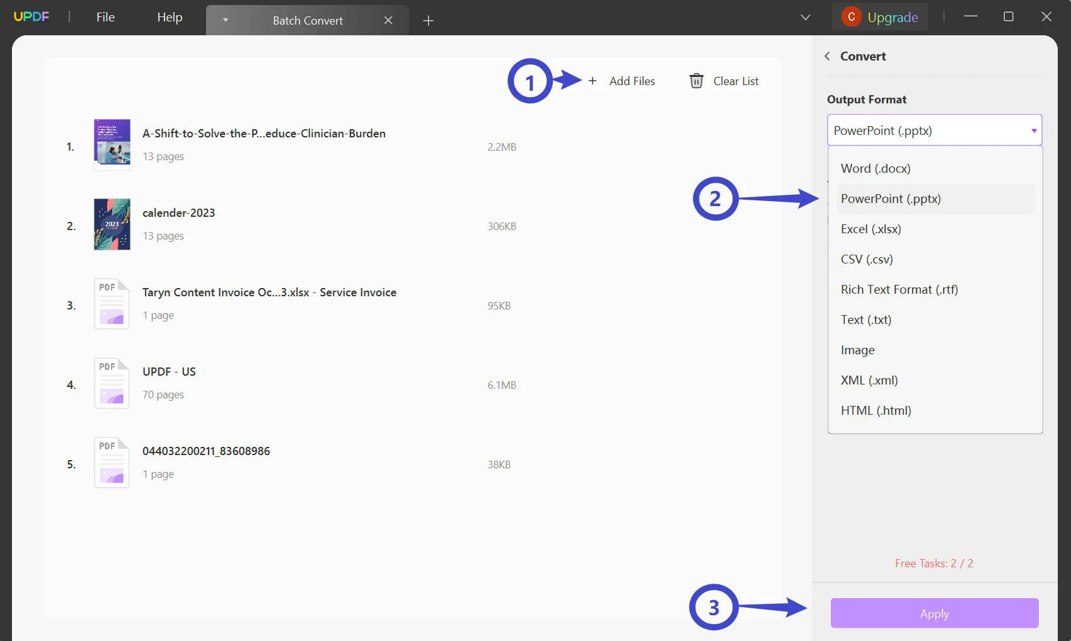The image size is (1071, 641).
Task: Click the Apply button
Action: pyautogui.click(x=934, y=613)
